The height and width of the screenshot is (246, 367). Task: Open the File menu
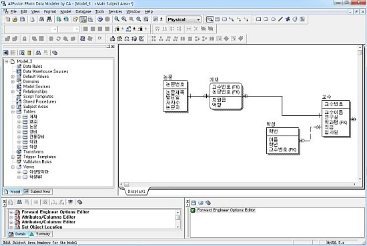pos(13,11)
